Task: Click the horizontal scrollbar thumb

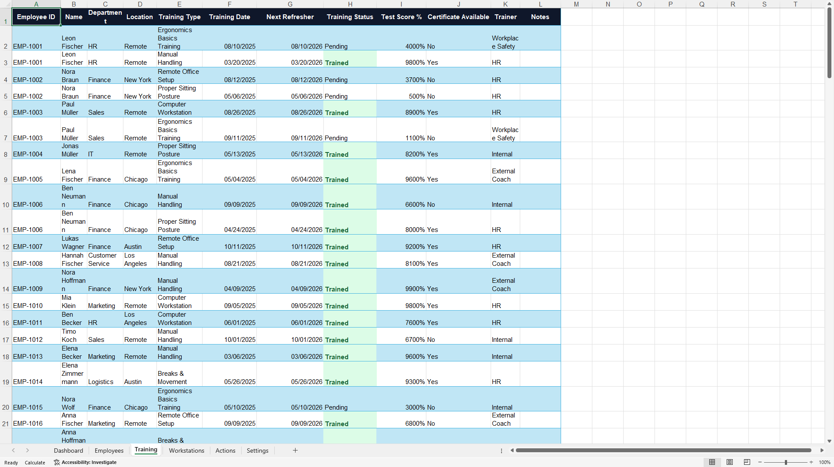Action: [663, 450]
